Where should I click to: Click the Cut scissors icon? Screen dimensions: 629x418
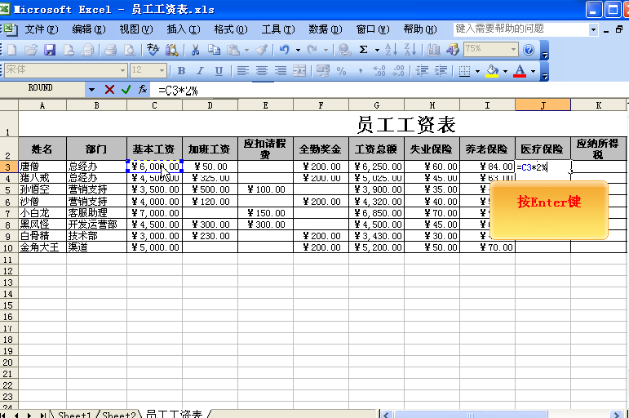195,50
